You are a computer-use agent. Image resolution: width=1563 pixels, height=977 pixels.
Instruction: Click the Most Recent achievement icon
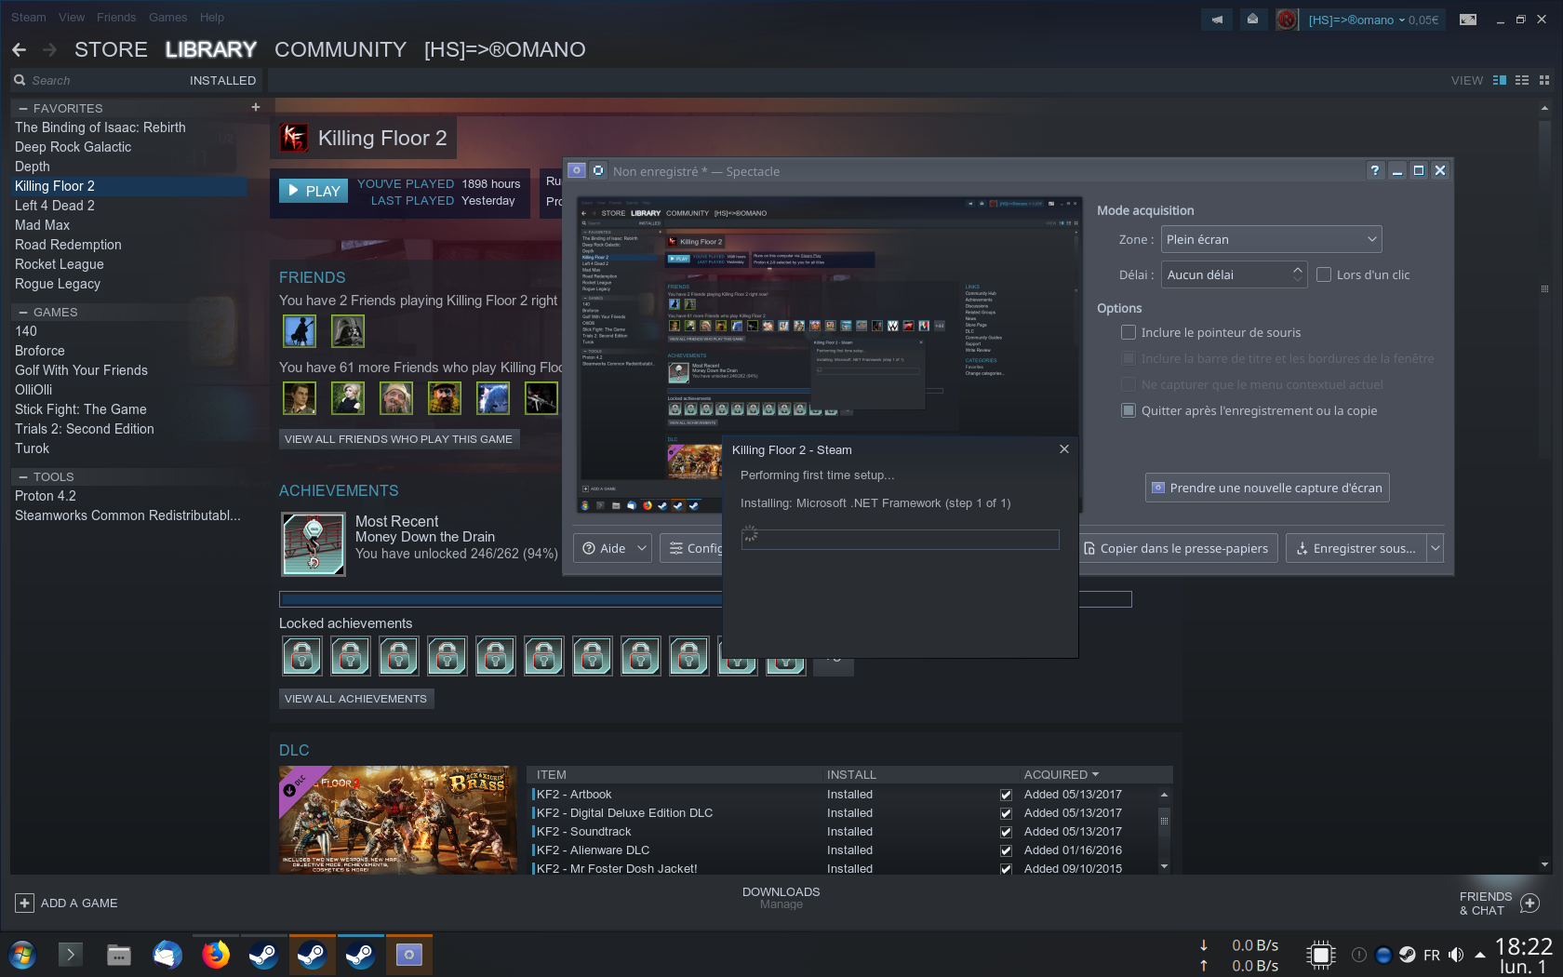[x=314, y=544]
